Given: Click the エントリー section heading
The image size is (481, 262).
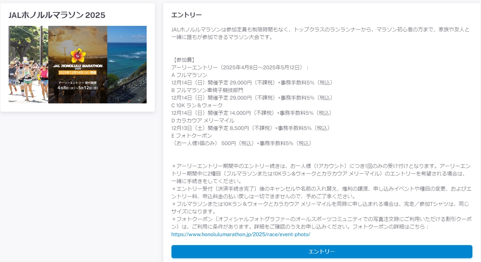Looking at the screenshot, I should (x=186, y=15).
